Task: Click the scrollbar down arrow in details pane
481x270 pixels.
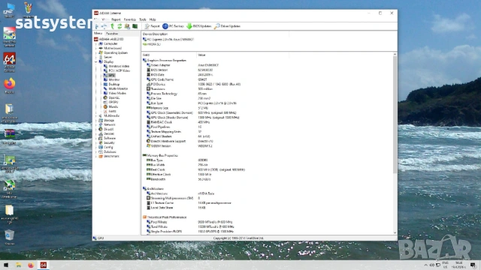Action: click(395, 232)
